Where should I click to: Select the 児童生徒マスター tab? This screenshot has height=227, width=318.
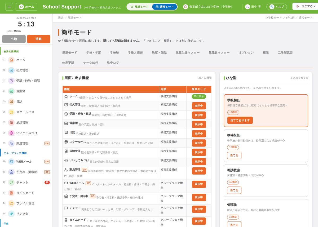188,53
